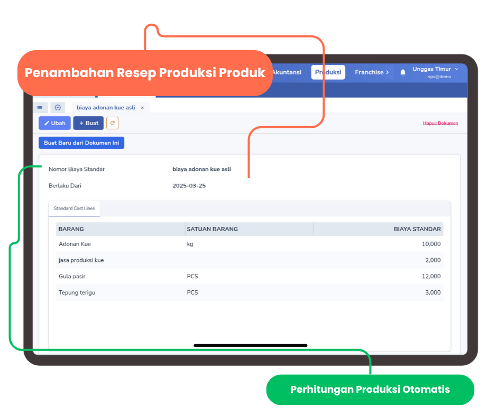The width and height of the screenshot is (497, 416).
Task: Click the circular dropdown icon tab
Action: (x=58, y=108)
